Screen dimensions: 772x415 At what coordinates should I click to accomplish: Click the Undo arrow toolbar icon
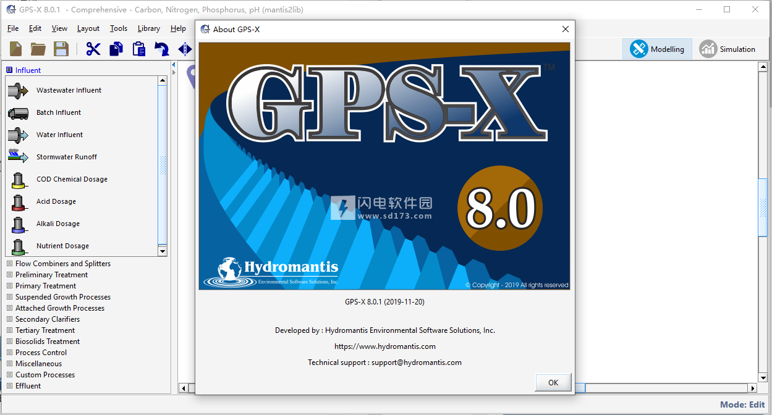point(161,49)
